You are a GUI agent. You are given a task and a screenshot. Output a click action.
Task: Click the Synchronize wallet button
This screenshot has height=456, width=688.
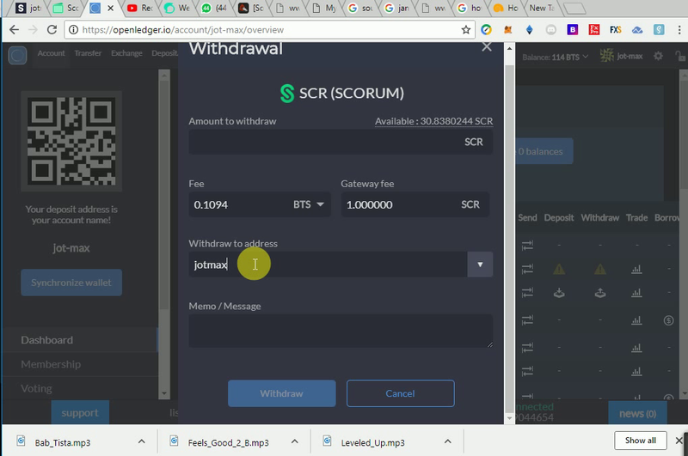(x=71, y=283)
